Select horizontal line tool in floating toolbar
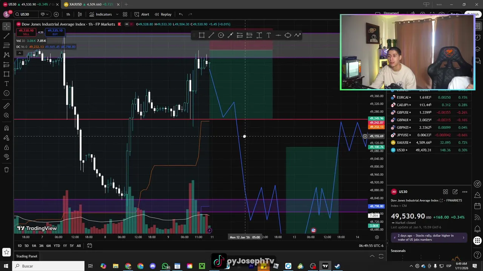 click(x=278, y=35)
